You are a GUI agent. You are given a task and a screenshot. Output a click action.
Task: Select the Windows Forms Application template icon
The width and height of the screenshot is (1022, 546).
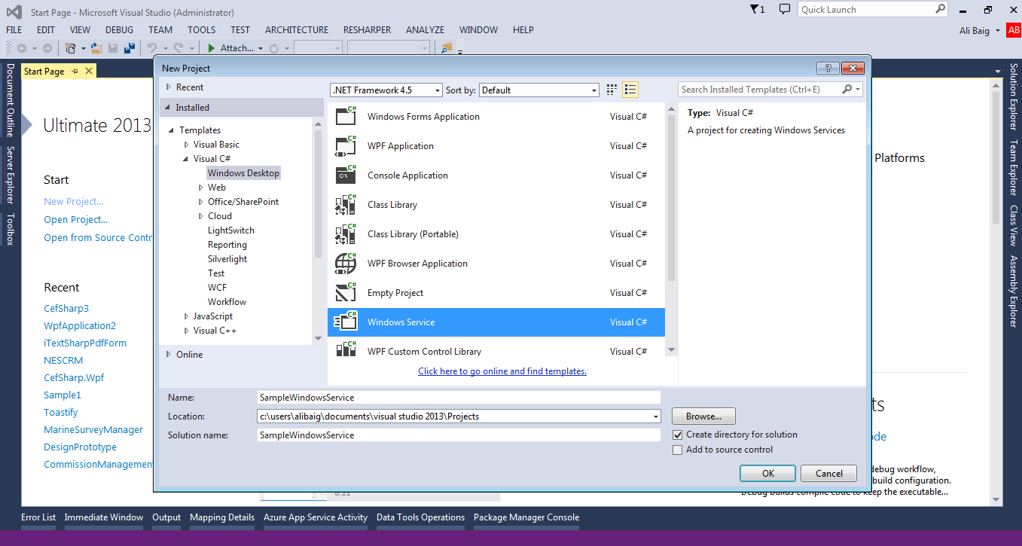(346, 116)
